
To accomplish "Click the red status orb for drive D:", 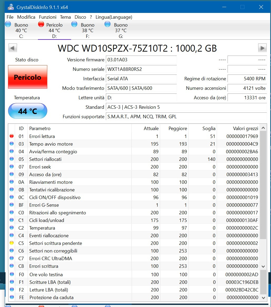I will 41,24.
